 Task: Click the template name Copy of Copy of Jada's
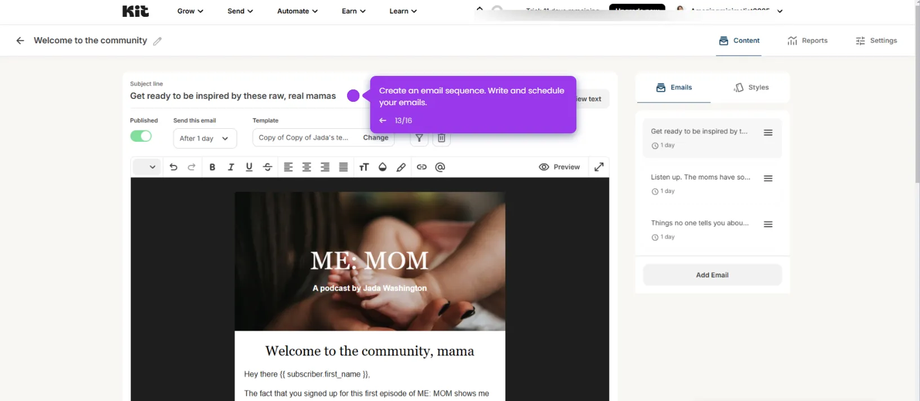pos(303,138)
